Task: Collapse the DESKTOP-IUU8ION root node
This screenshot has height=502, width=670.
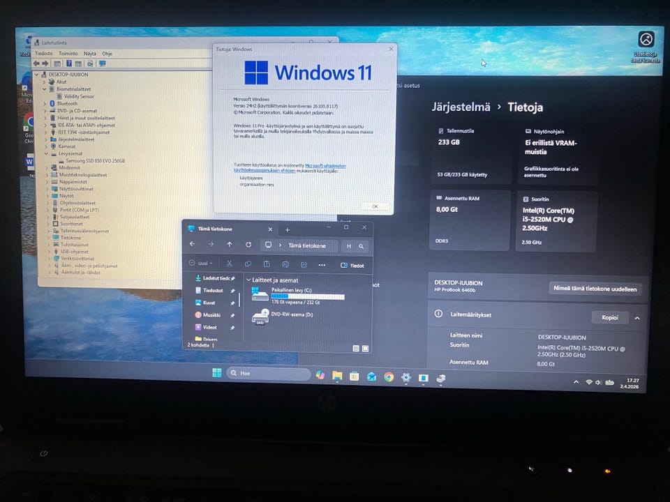Action: (x=37, y=75)
